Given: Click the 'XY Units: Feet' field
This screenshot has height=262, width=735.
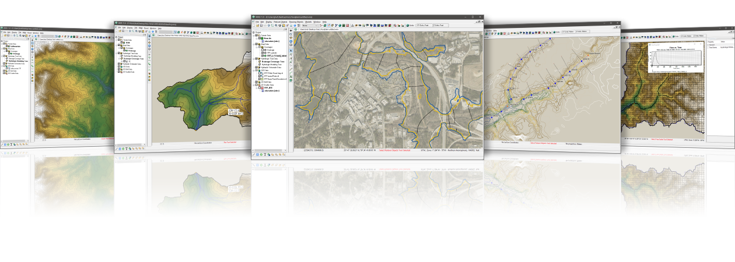Looking at the screenshot, I should tap(424, 26).
